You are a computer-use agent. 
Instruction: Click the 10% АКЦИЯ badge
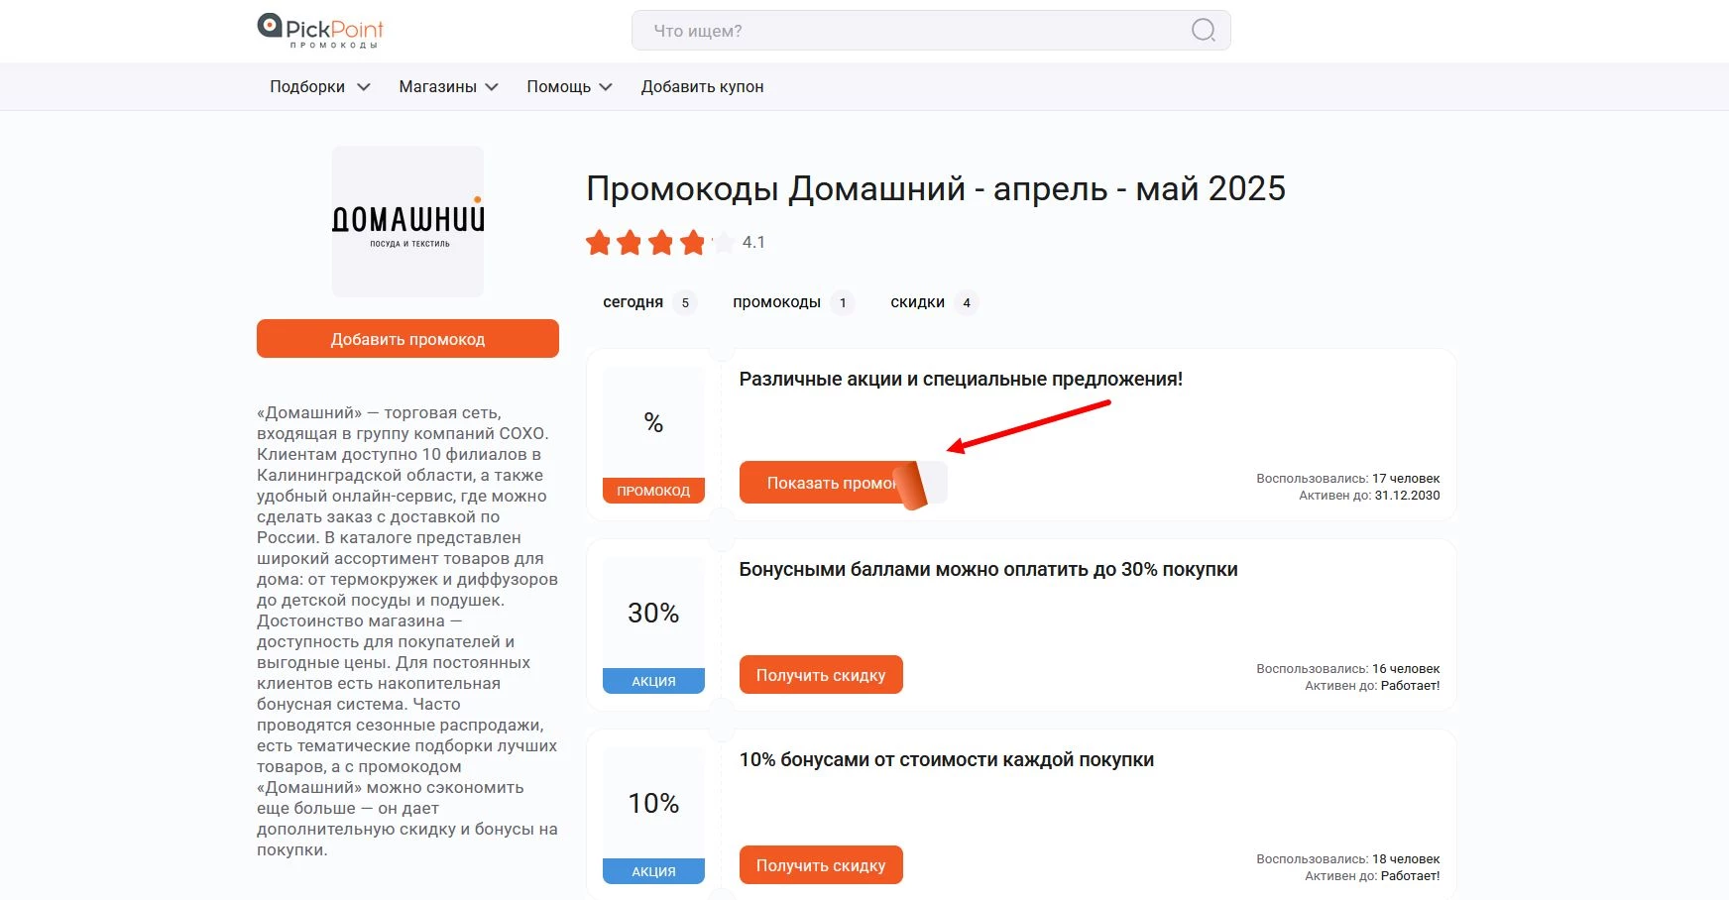[653, 816]
